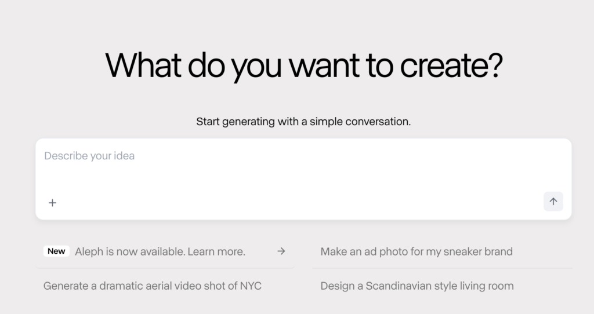Viewport: 594px width, 314px height.
Task: Click the word NYC in the video suggestion
Action: [x=251, y=286]
